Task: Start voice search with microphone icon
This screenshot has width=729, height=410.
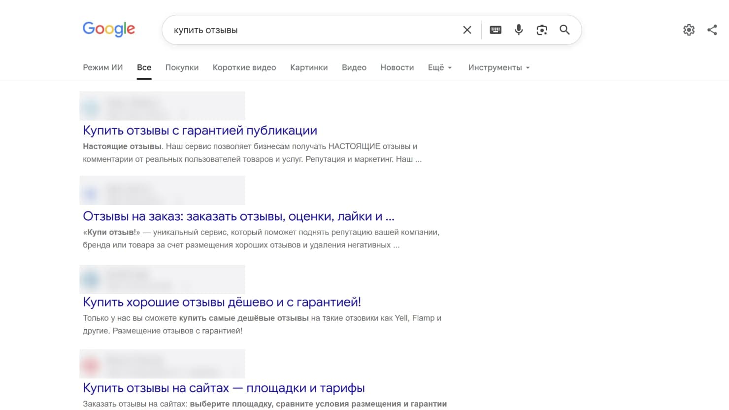Action: click(x=519, y=30)
